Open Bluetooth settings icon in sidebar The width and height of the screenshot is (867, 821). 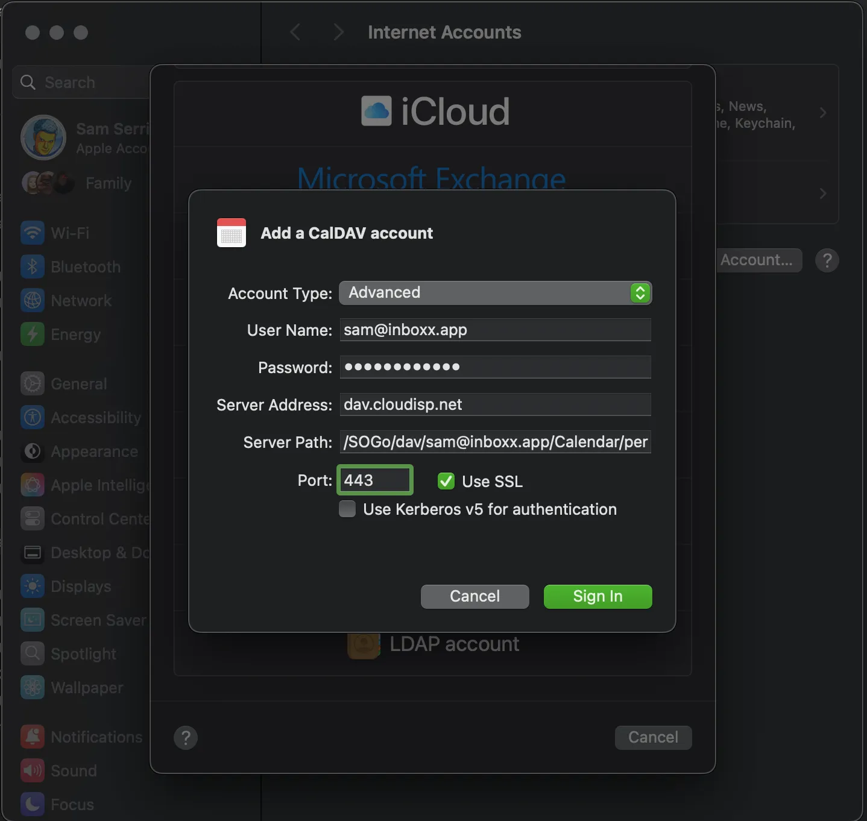(33, 266)
